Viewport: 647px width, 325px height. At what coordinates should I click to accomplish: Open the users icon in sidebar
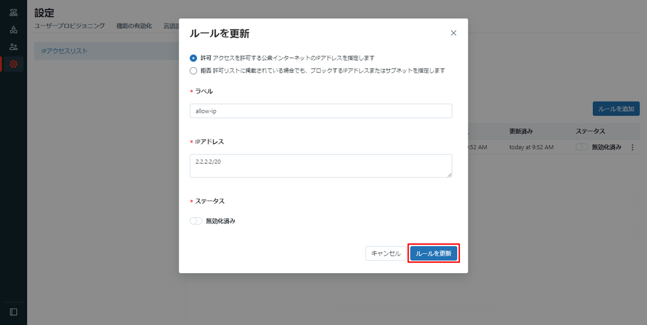[14, 47]
